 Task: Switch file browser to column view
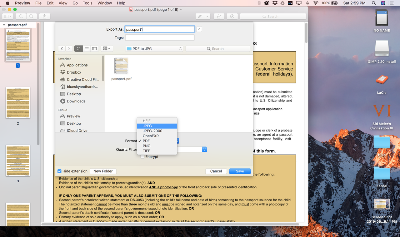(94, 49)
